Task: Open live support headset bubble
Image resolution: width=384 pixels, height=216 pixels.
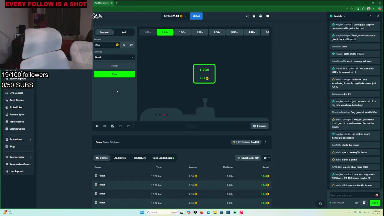Action: pos(320,204)
